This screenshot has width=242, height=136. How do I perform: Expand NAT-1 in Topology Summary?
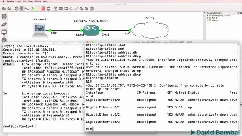(208, 18)
